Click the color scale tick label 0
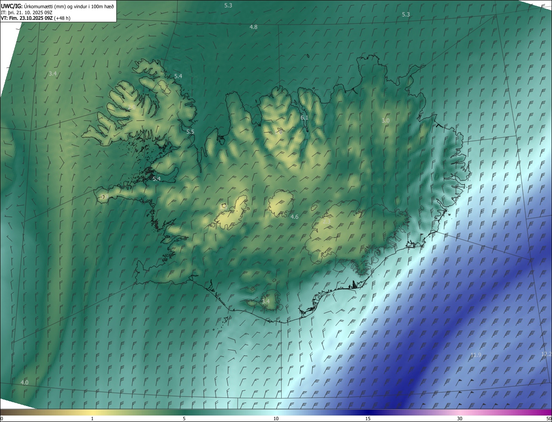This screenshot has height=422, width=552. [2, 419]
